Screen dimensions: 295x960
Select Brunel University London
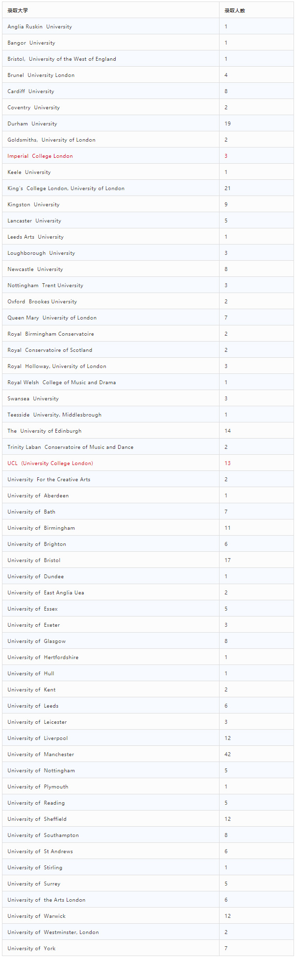pos(41,75)
